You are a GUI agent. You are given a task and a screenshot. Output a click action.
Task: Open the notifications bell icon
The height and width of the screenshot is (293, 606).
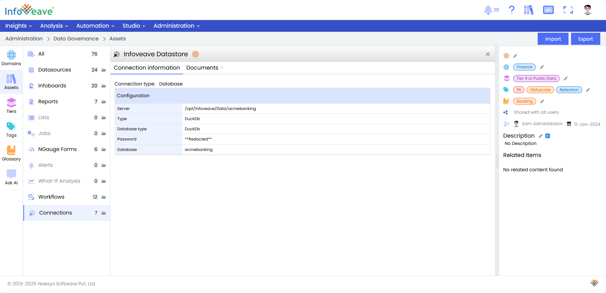(x=488, y=10)
